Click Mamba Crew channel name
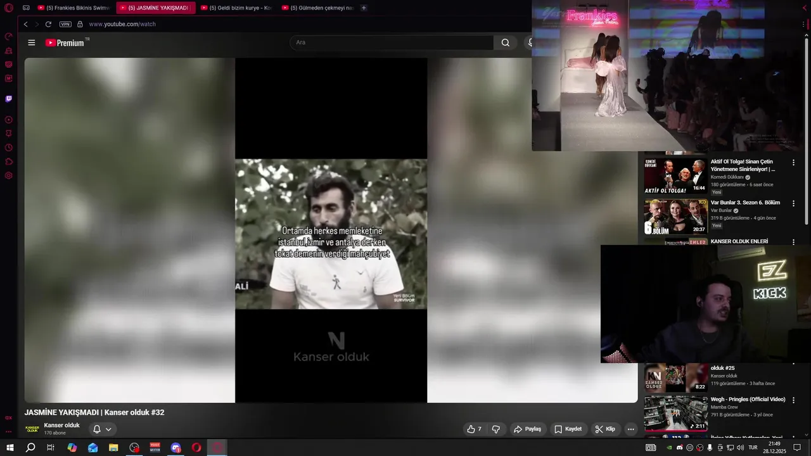 724,407
